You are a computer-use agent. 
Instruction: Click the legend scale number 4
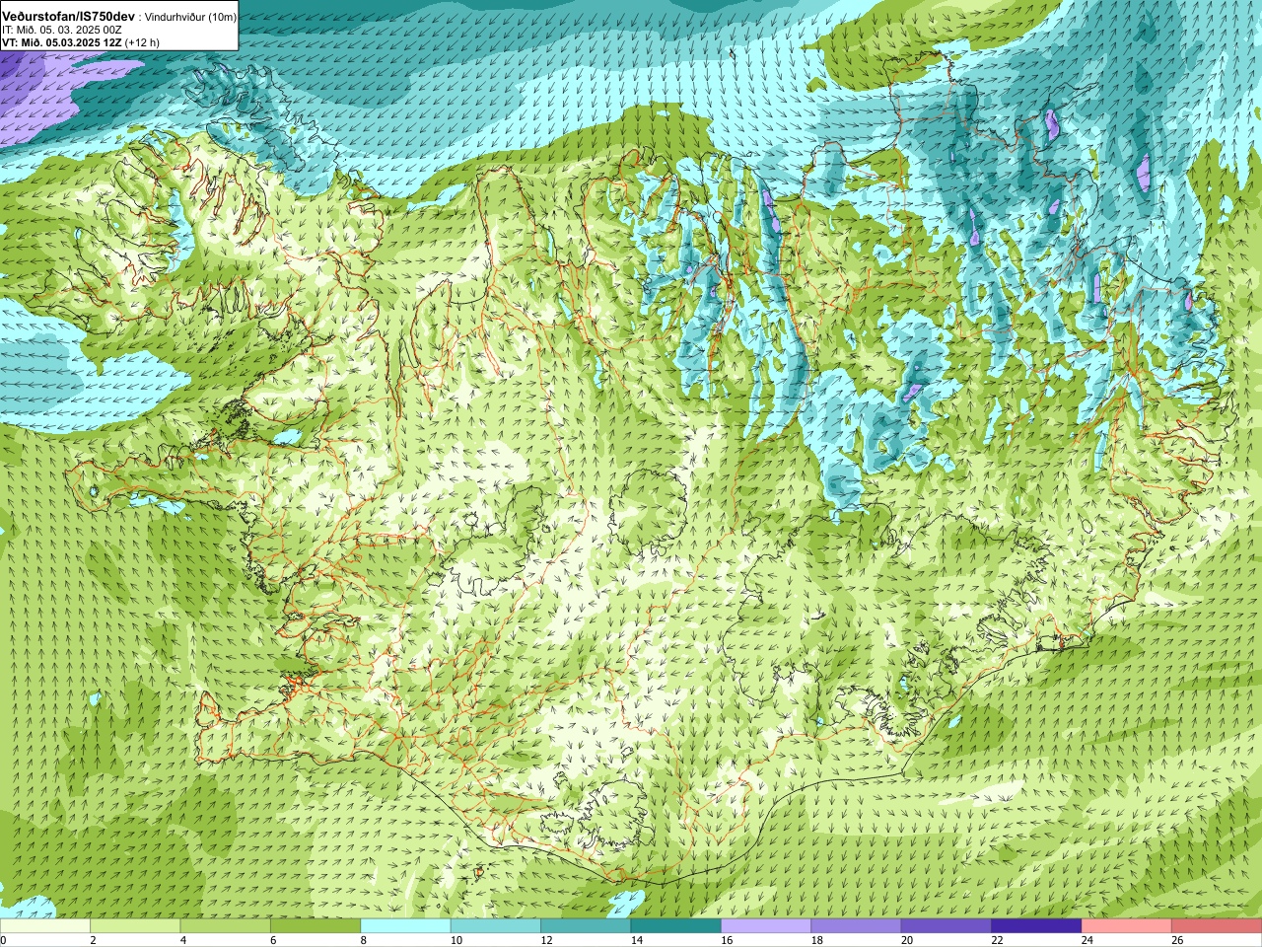(x=182, y=940)
